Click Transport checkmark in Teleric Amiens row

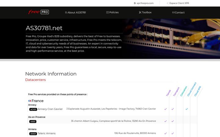(173, 133)
